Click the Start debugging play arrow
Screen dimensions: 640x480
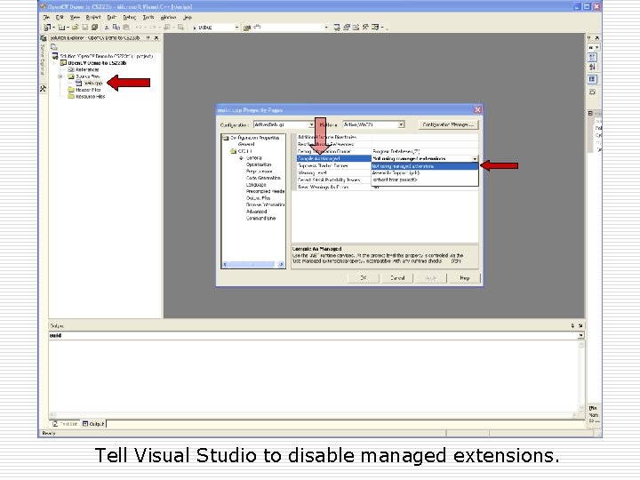coord(195,28)
